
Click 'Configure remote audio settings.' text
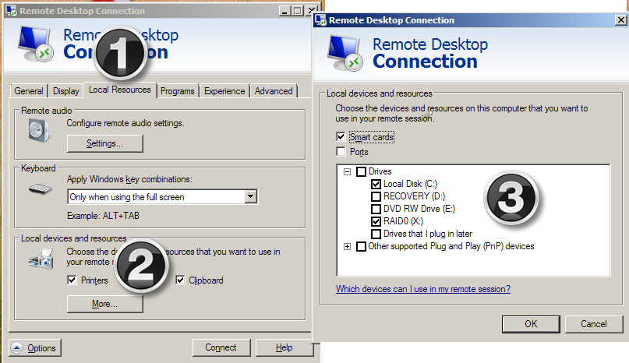[x=125, y=123]
